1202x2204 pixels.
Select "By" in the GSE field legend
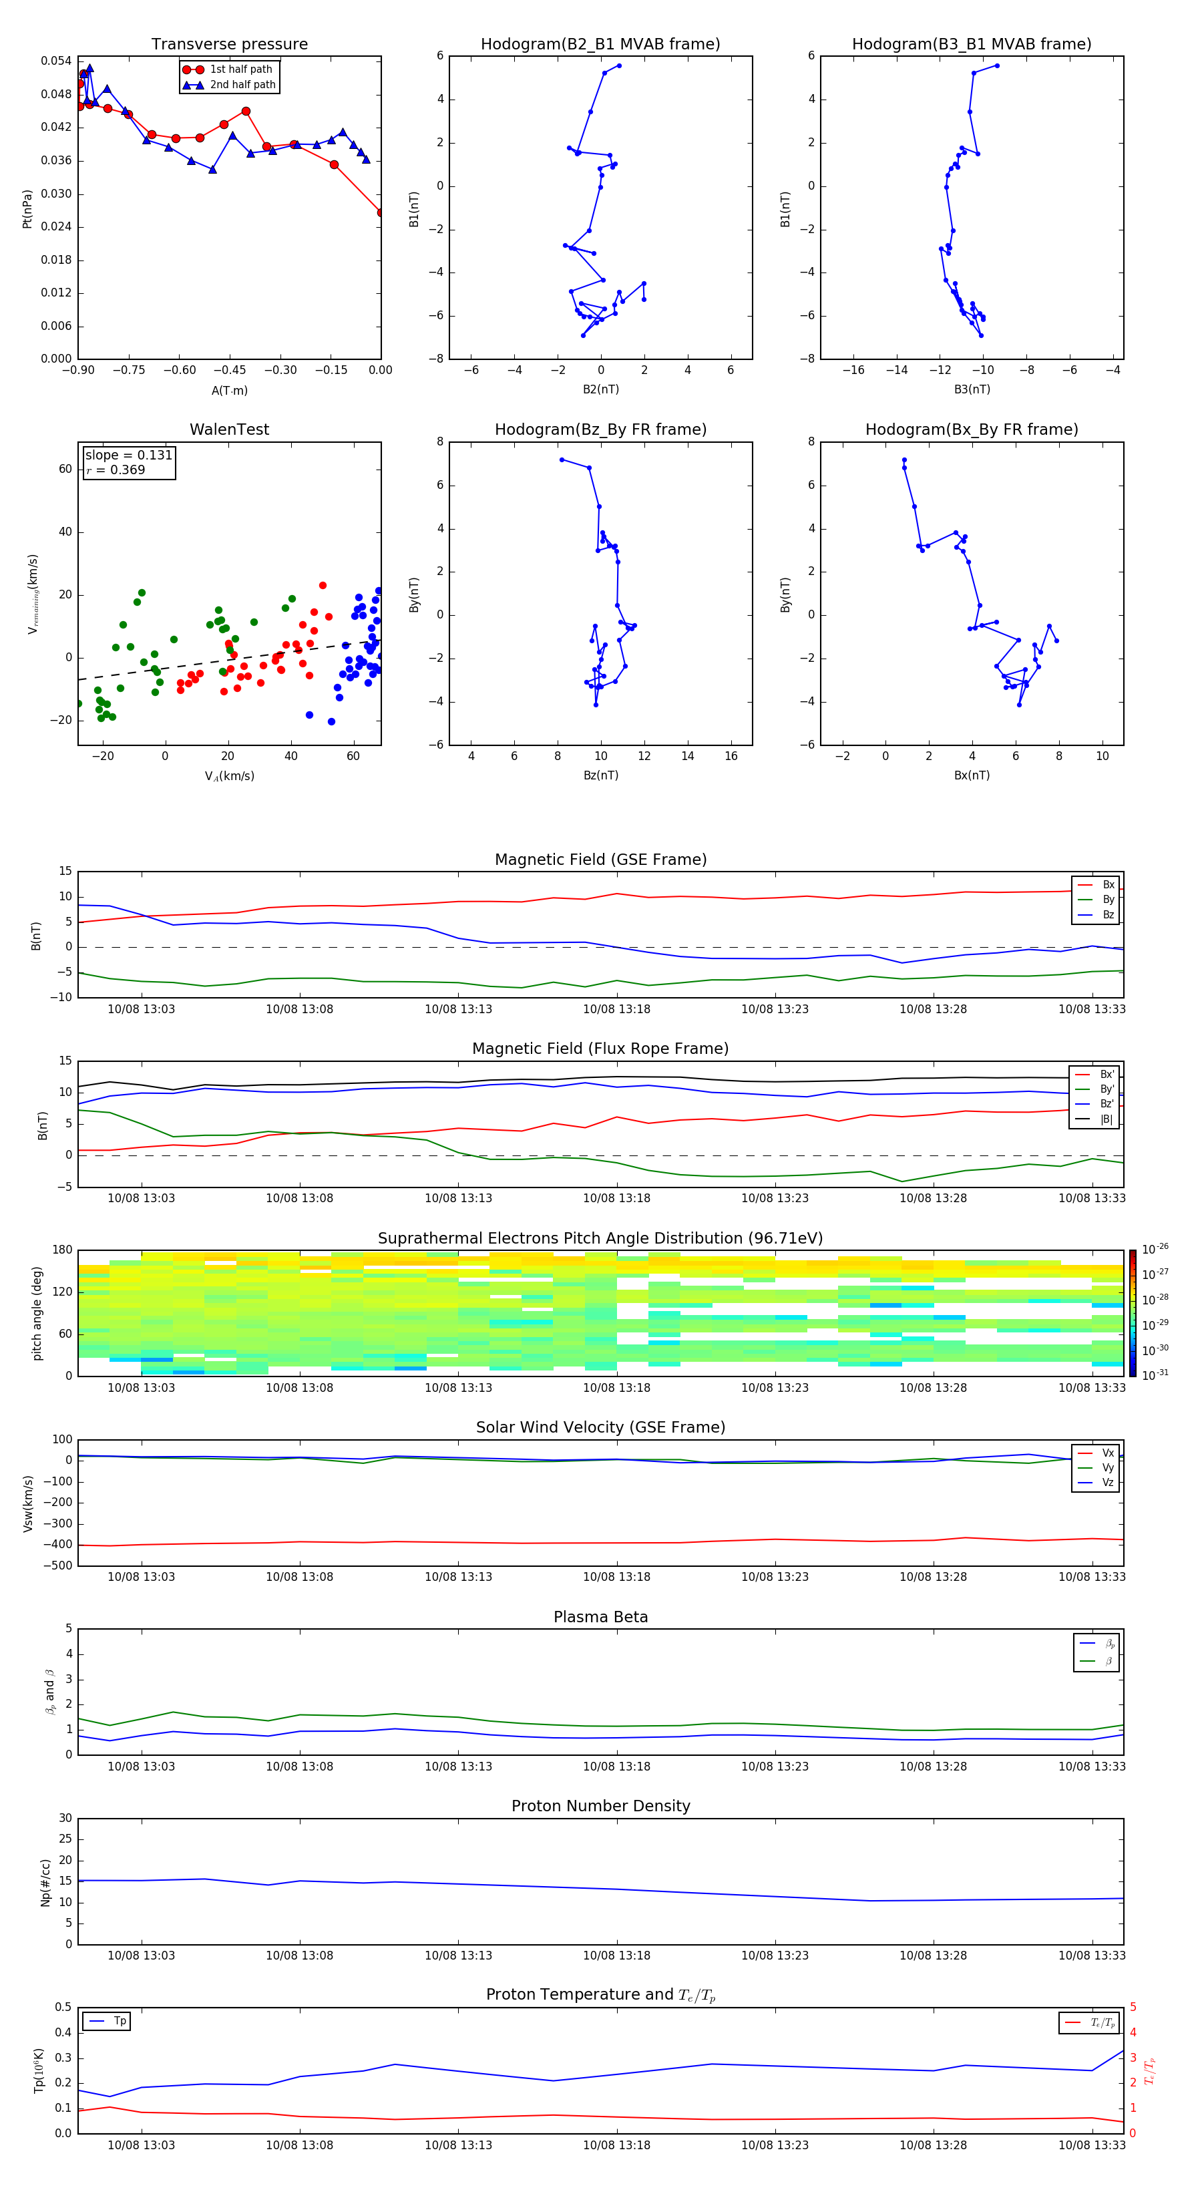(1096, 899)
